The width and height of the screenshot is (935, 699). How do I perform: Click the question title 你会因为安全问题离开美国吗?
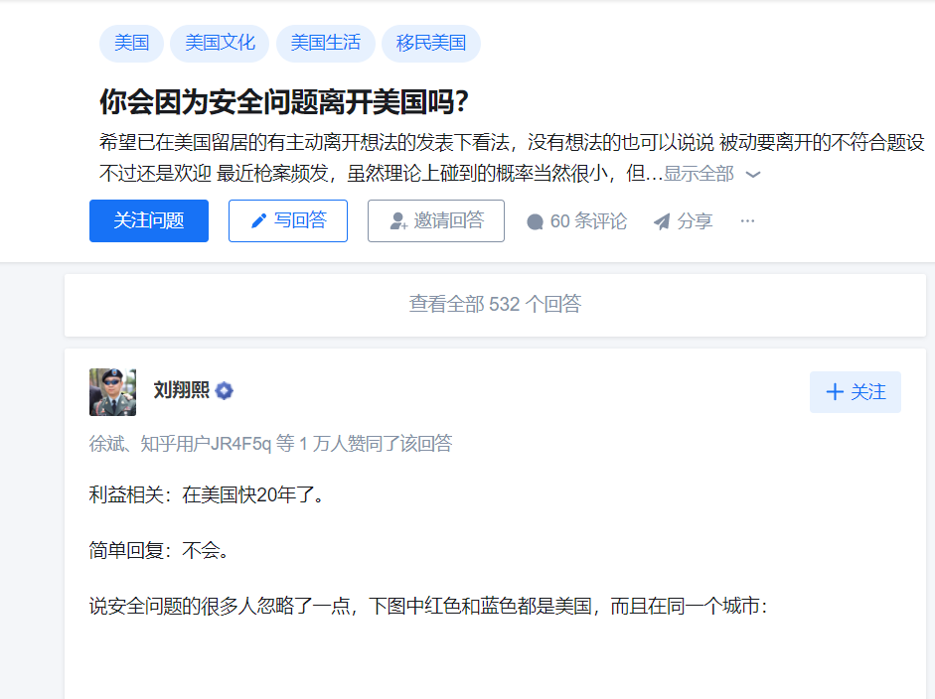pos(284,102)
